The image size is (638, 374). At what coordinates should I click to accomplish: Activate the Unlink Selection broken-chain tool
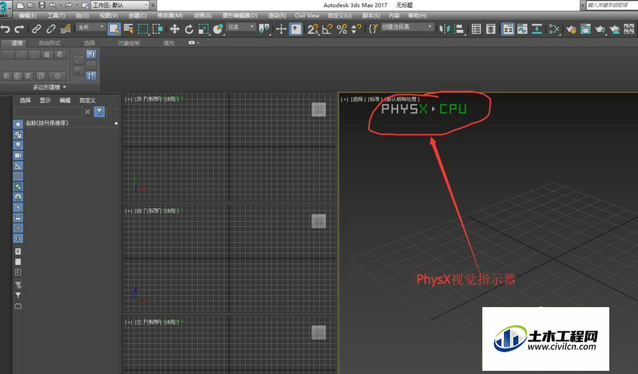point(51,29)
